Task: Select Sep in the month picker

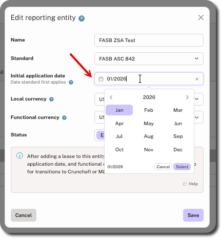Action: [x=178, y=136]
